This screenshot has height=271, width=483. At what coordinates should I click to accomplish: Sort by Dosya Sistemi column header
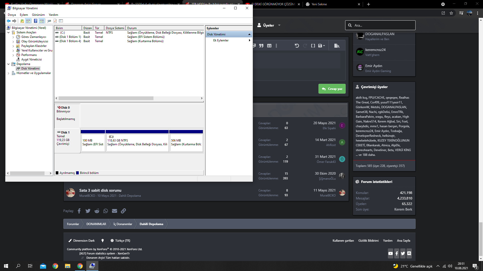pyautogui.click(x=115, y=28)
